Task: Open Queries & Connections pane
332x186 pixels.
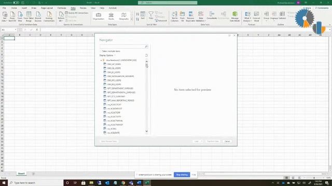Action: pos(77,13)
